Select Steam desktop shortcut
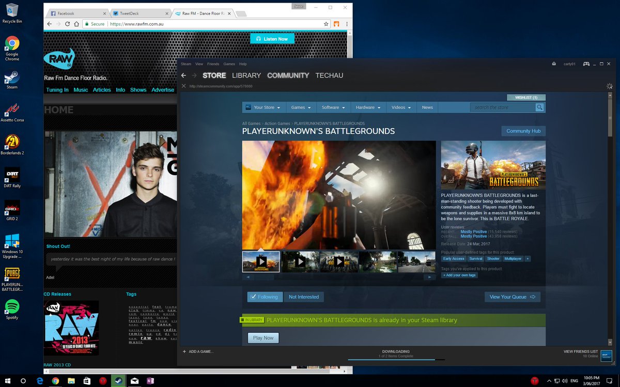620x387 pixels. pyautogui.click(x=12, y=80)
